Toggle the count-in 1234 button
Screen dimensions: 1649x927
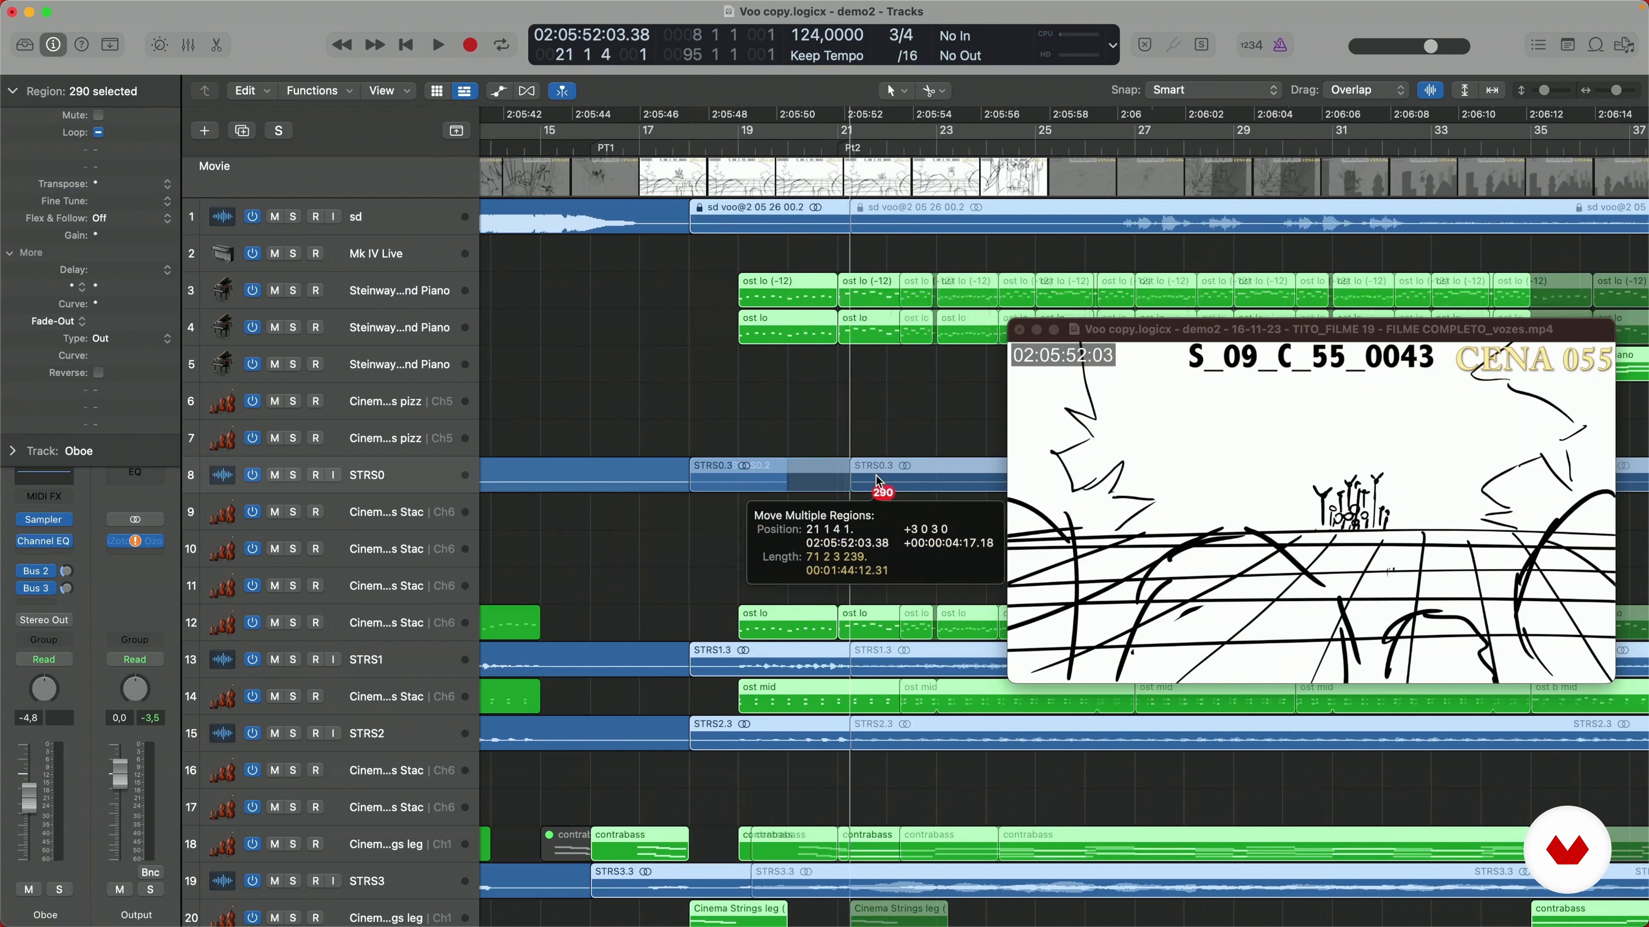point(1251,45)
